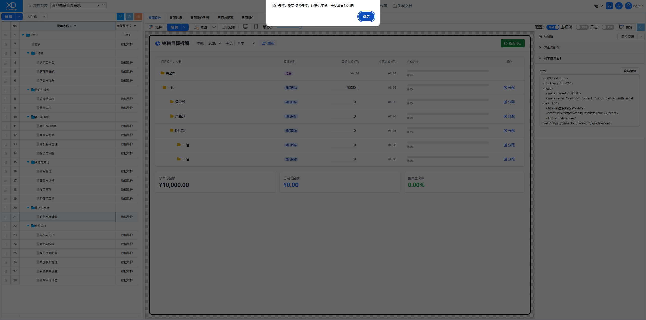Click the orange list view icon
Screen dimensions: 646x320
tap(138, 17)
